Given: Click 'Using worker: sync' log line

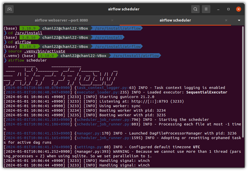Looking at the screenshot, I should pyautogui.click(x=120, y=106).
